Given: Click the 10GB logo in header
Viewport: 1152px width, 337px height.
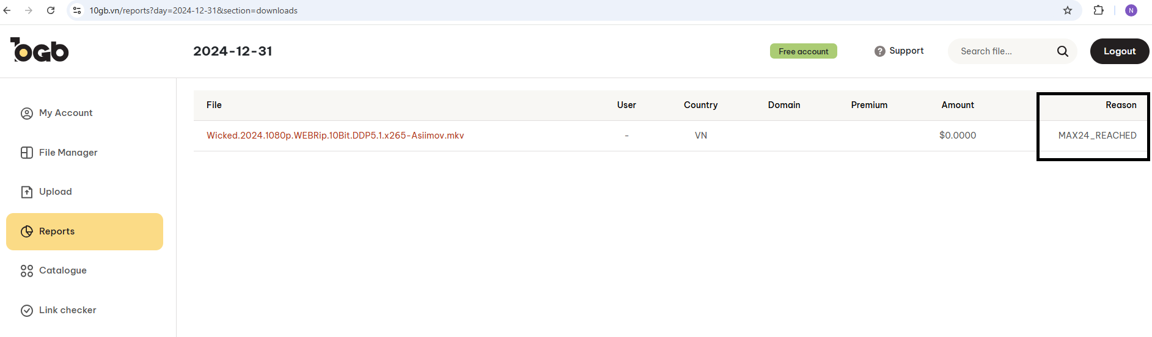Looking at the screenshot, I should [x=39, y=50].
